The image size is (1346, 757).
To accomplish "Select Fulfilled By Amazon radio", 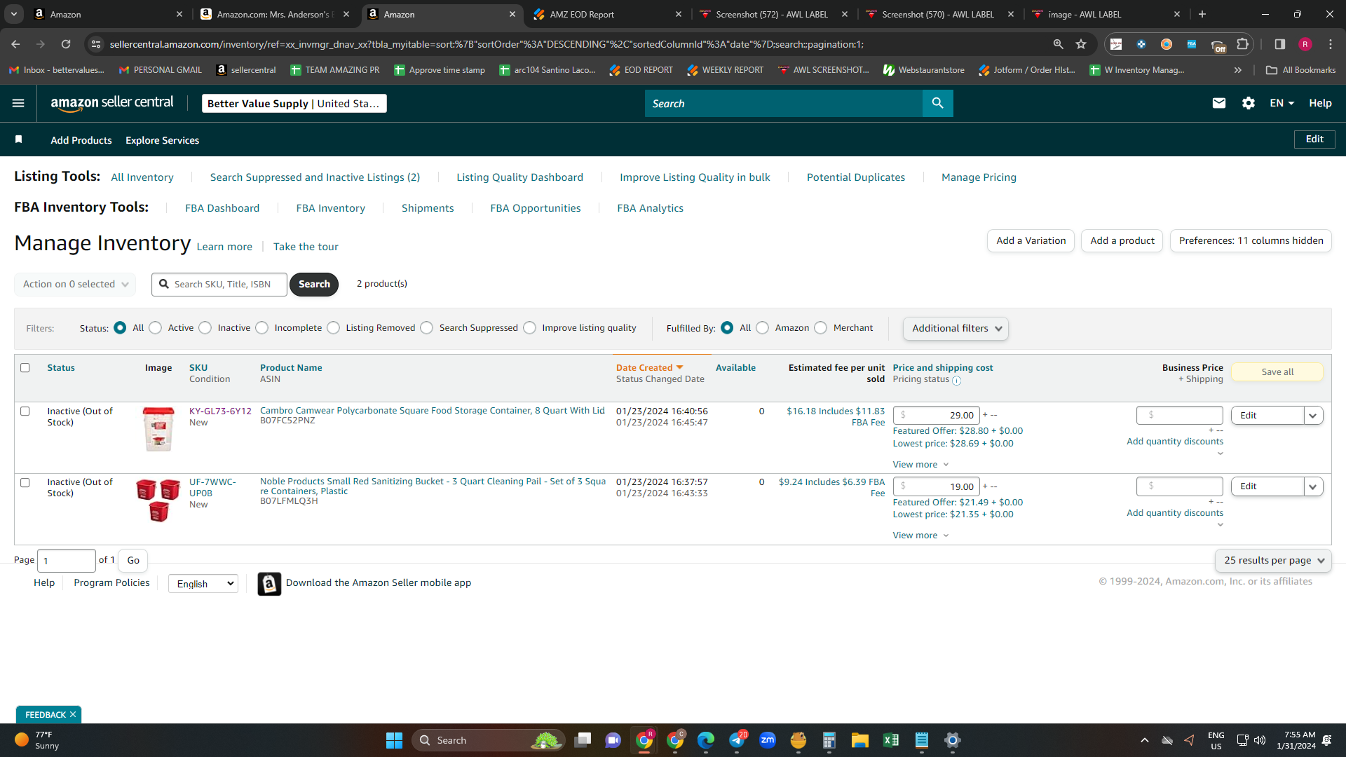I will click(763, 328).
